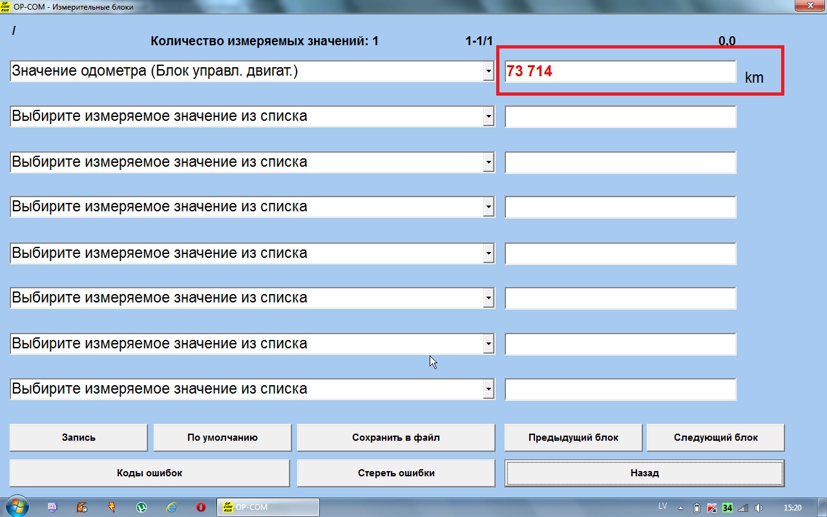Click the odometer value field showing 73 714
The image size is (827, 517).
(620, 72)
